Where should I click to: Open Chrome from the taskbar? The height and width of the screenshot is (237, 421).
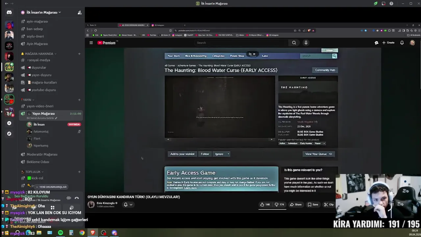pyautogui.click(x=82, y=233)
